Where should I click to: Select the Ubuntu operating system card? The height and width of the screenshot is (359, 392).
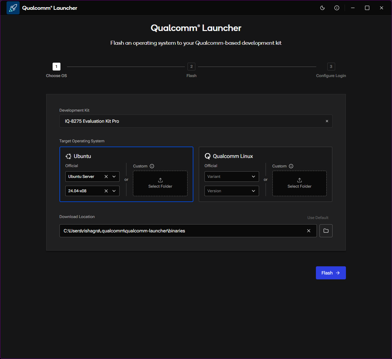[x=126, y=174]
